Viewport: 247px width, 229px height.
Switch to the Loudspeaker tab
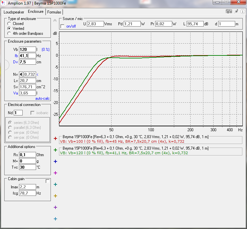tap(14, 12)
